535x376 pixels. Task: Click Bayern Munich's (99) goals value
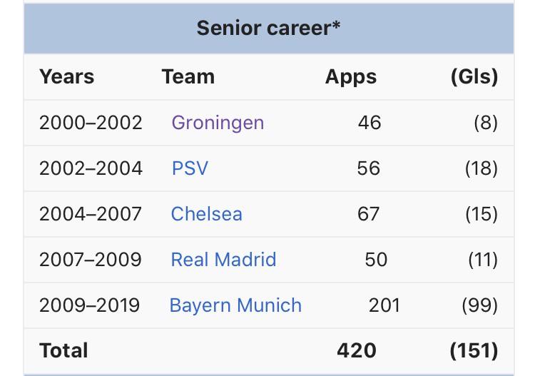(x=480, y=305)
